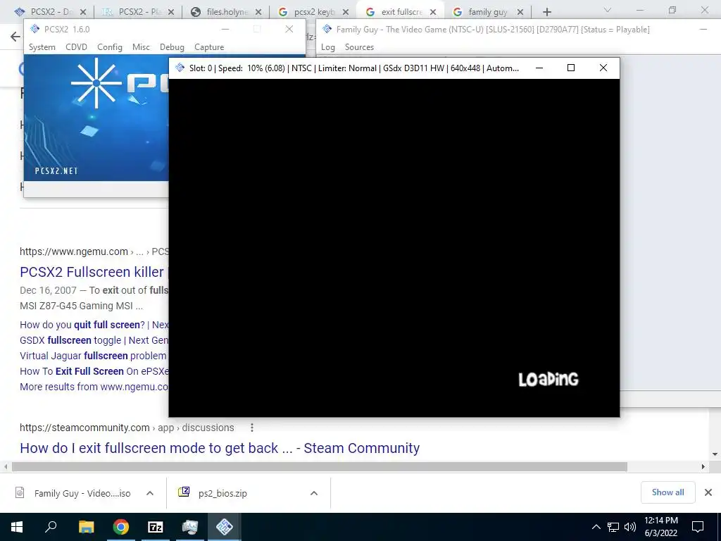Switch to PCSX2 from taskbar

pyautogui.click(x=225, y=527)
